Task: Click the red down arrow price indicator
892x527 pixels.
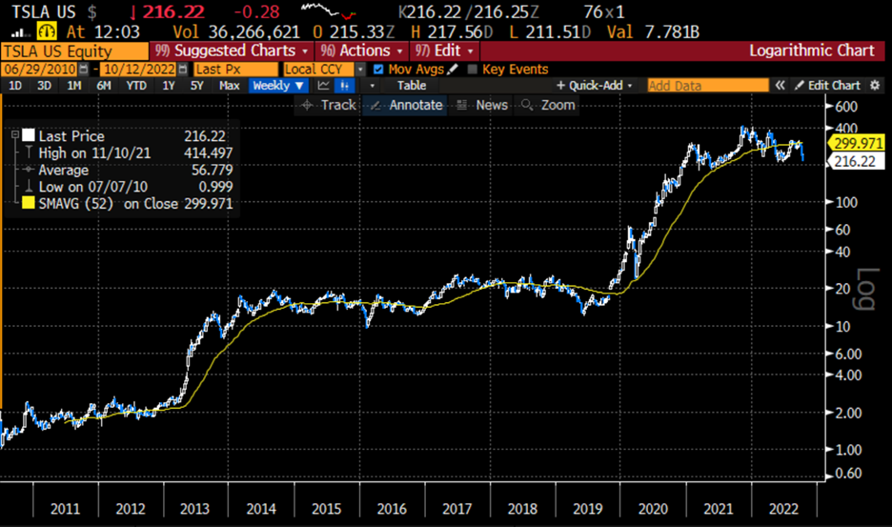Action: [x=133, y=12]
